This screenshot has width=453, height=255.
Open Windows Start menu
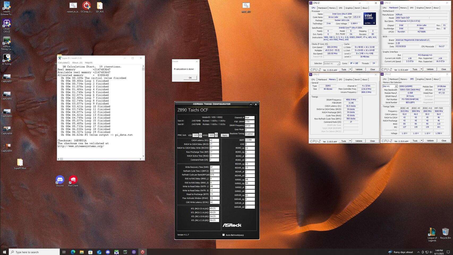[4, 252]
